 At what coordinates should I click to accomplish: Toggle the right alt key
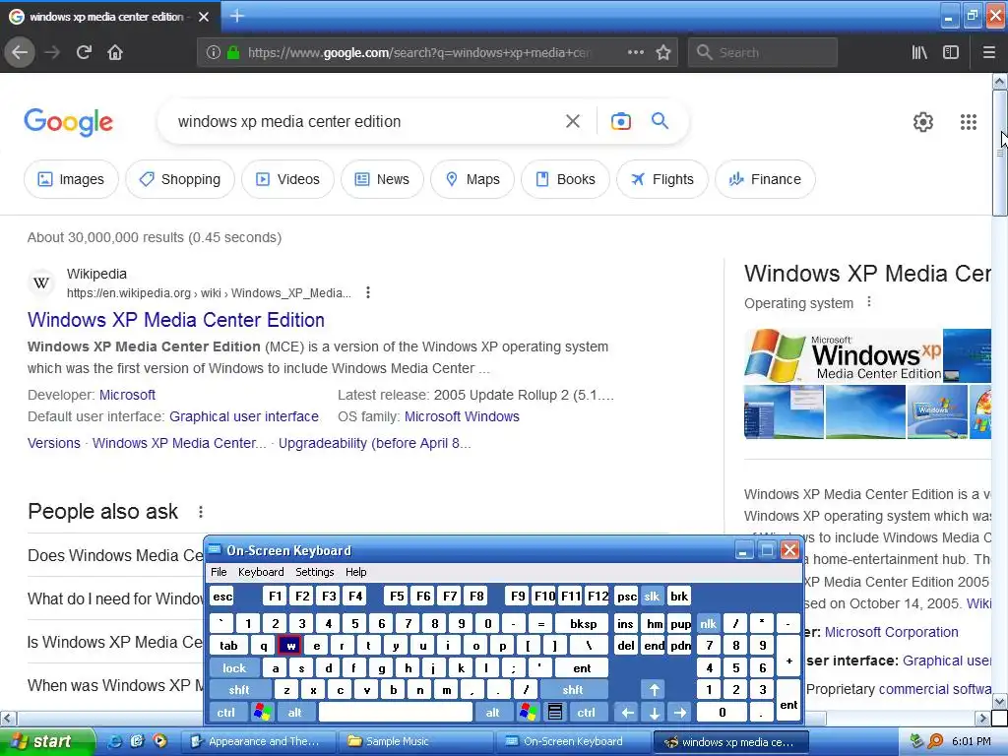(493, 713)
